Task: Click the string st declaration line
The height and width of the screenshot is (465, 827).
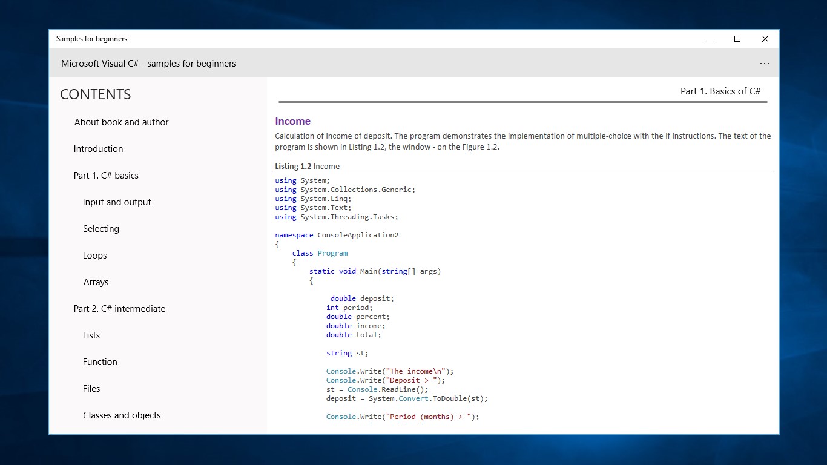Action: coord(347,353)
